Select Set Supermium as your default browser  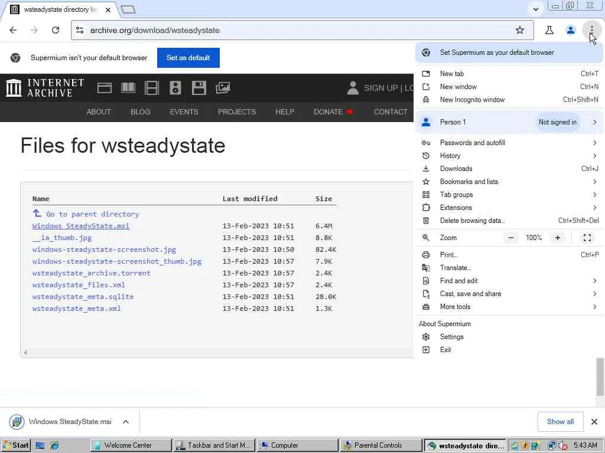coord(509,52)
